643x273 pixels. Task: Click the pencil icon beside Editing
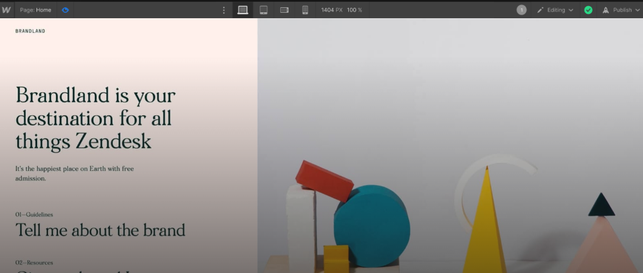[x=540, y=10]
